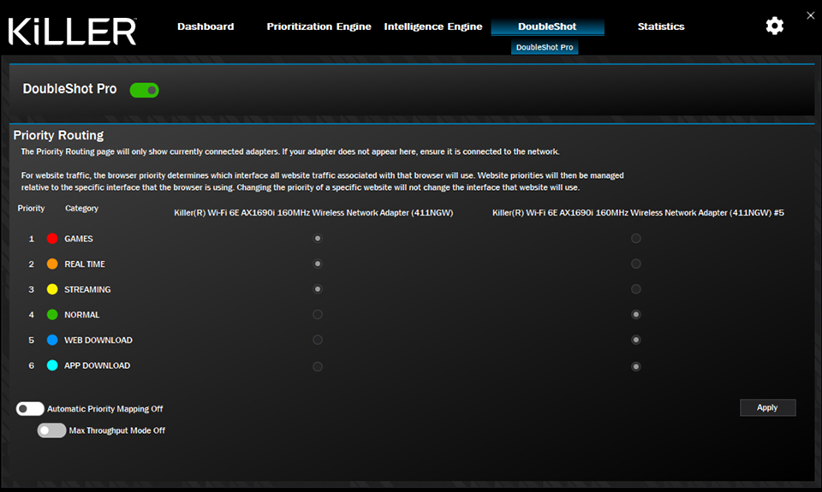The height and width of the screenshot is (492, 822).
Task: Open the Statistics tab
Action: [661, 27]
